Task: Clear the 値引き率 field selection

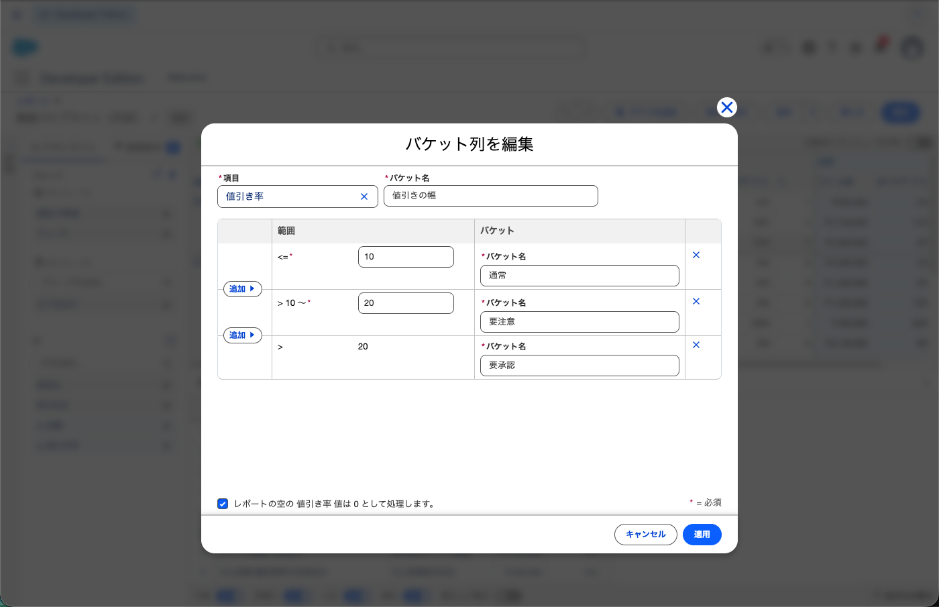Action: click(x=364, y=197)
